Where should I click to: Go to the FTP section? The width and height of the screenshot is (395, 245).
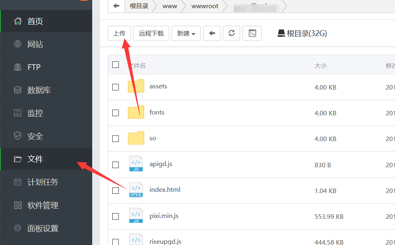tap(46, 67)
